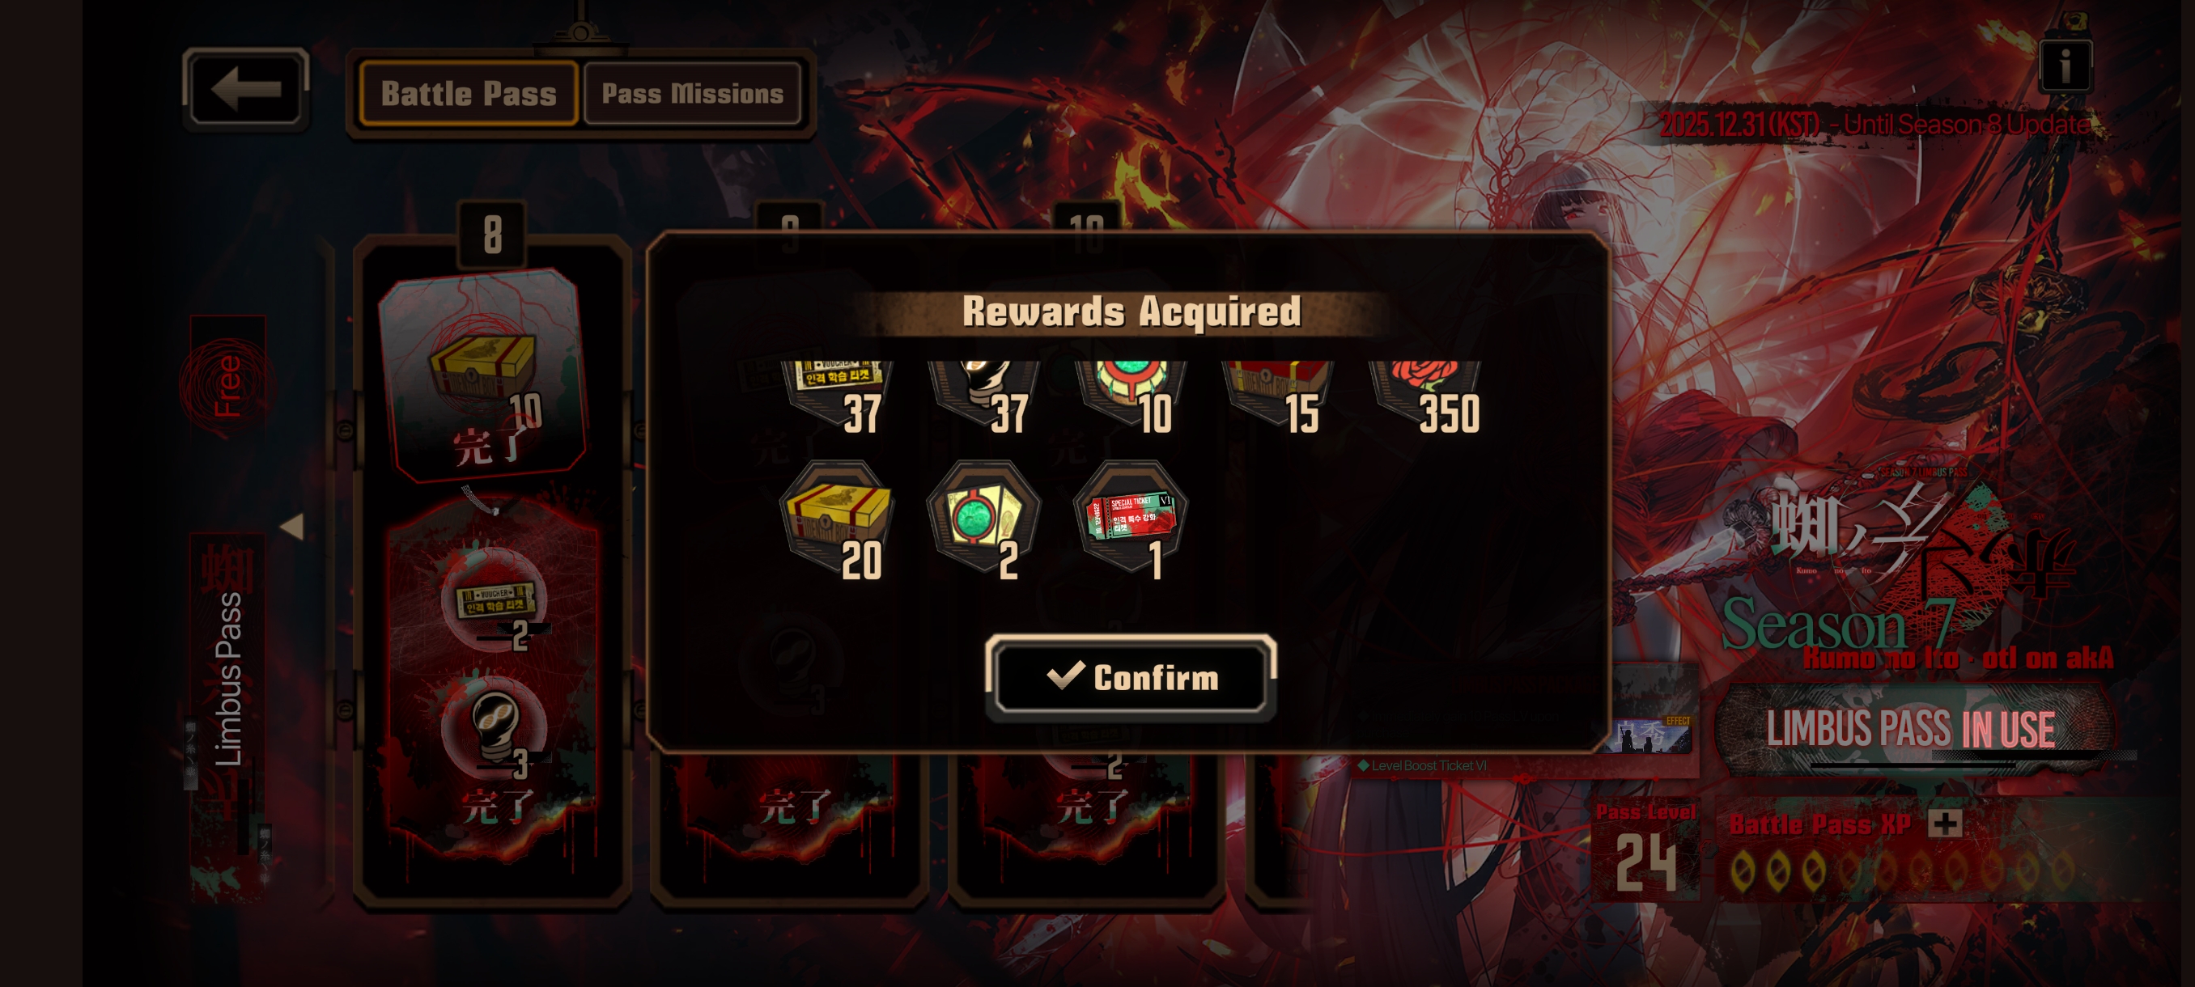2195x987 pixels.
Task: Click the level 8 free lunchbox reward
Action: (x=483, y=375)
